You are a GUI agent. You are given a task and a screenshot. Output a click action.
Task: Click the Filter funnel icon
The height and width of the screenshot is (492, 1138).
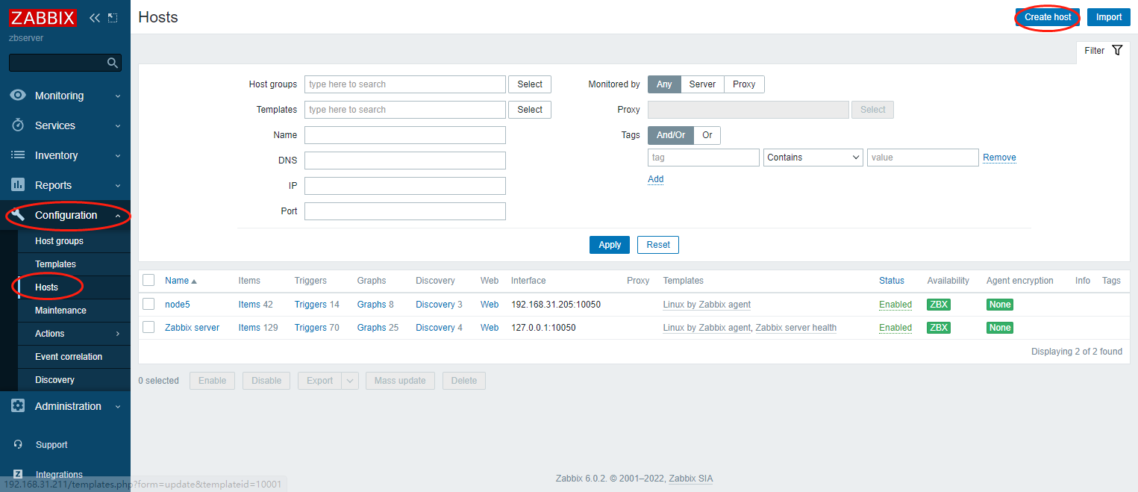(1117, 51)
